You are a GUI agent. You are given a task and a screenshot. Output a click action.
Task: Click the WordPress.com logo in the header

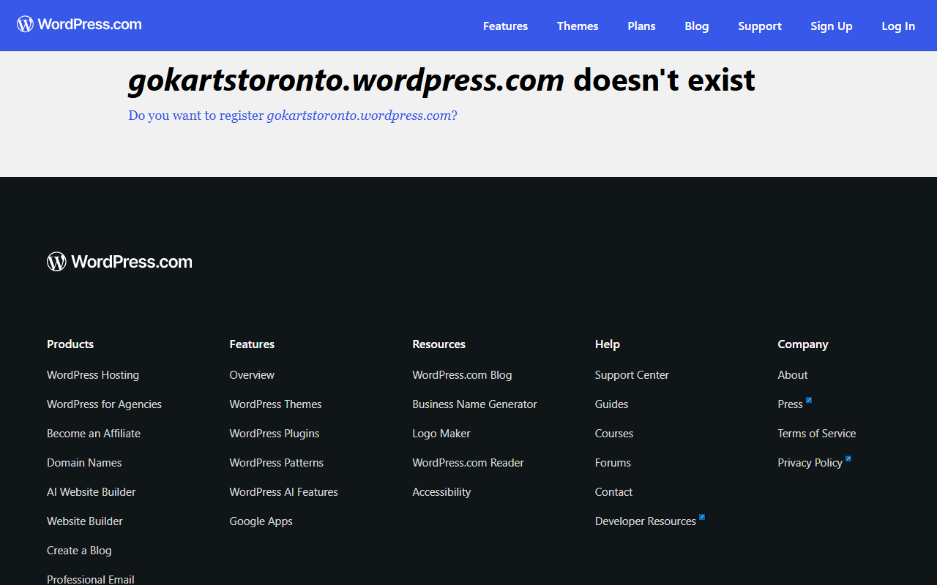(x=79, y=24)
